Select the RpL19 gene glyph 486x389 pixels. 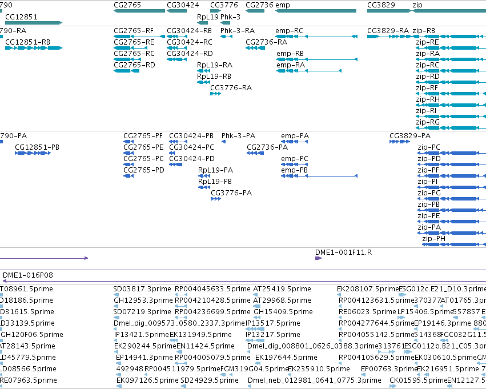(x=202, y=23)
